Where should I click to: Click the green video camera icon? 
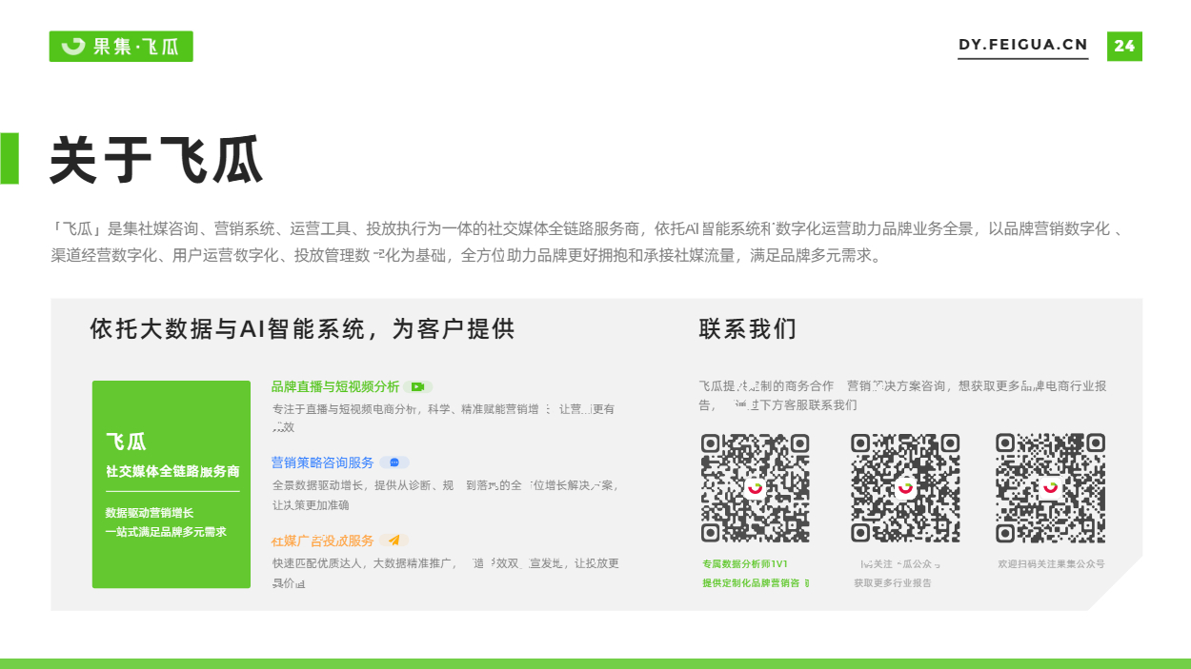pyautogui.click(x=417, y=387)
